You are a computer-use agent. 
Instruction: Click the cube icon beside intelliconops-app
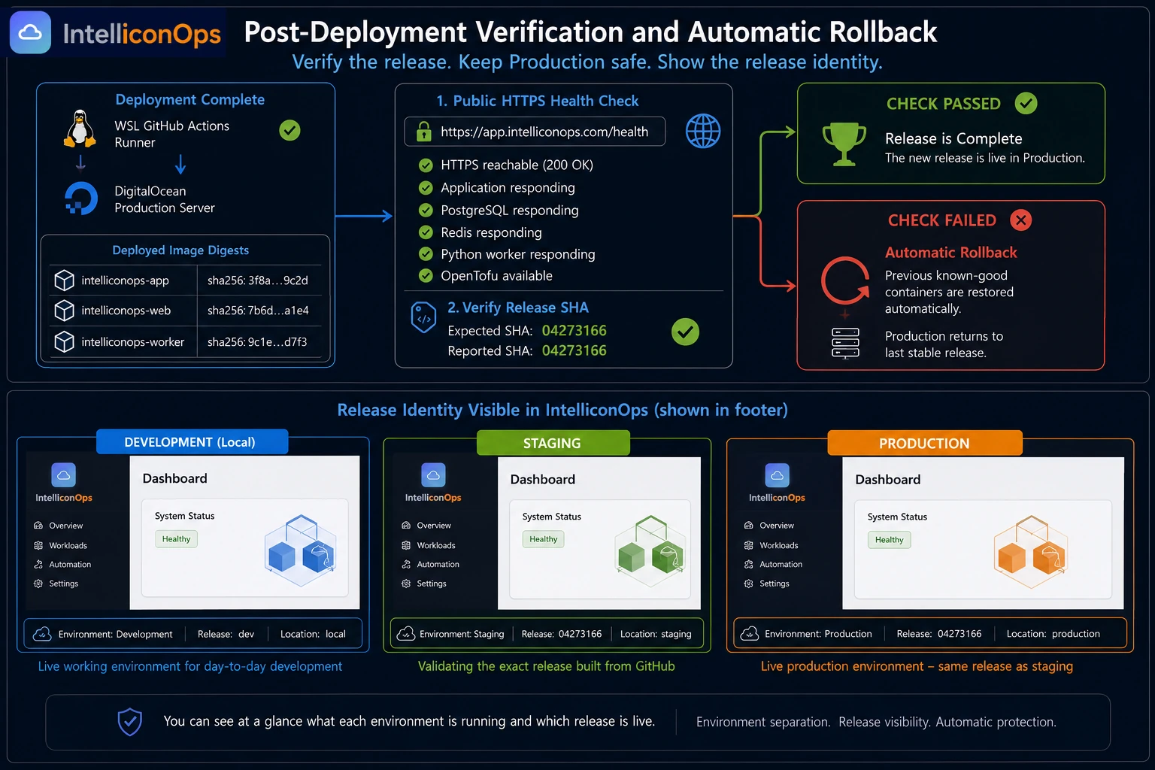point(65,280)
